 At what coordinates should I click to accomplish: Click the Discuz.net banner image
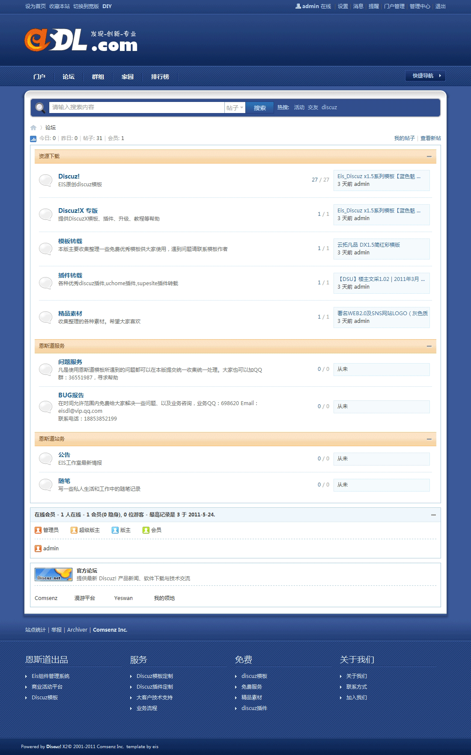[x=54, y=575]
